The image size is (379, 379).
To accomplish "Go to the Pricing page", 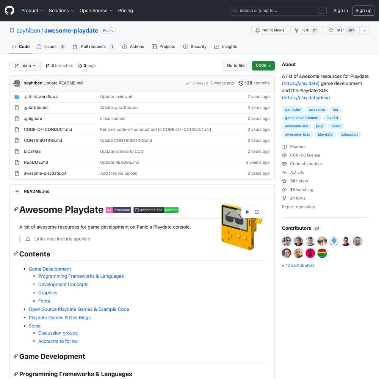I will pos(125,11).
